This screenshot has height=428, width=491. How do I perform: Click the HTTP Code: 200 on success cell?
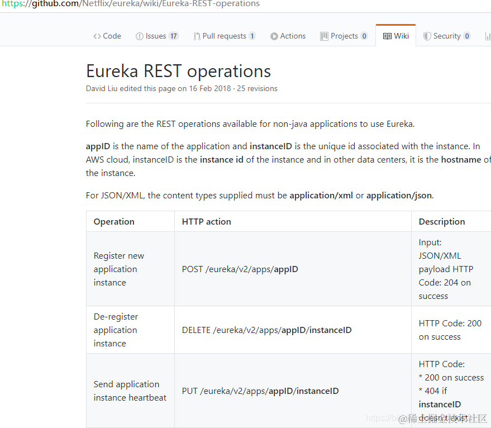pos(451,330)
